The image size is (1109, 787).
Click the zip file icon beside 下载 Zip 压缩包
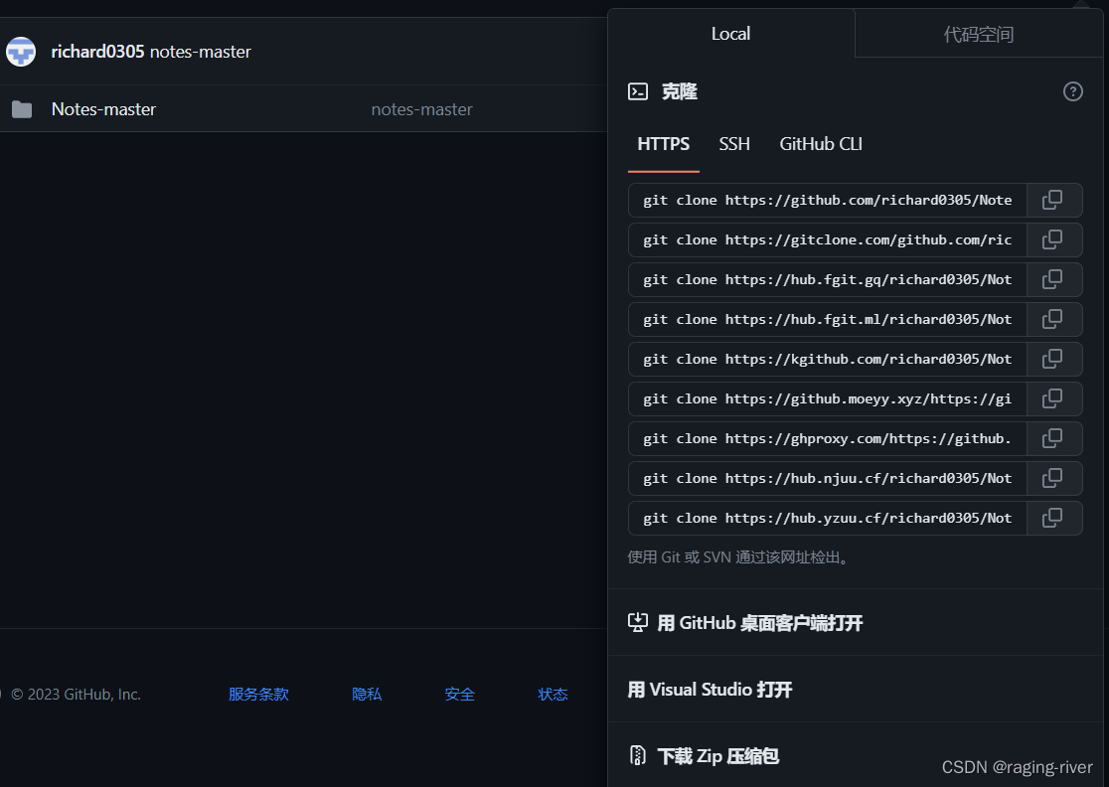(x=637, y=755)
